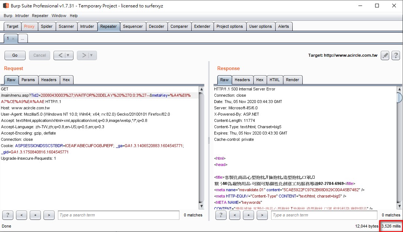
Task: Click response pane scrollbar up arrow
Action: tap(399, 89)
